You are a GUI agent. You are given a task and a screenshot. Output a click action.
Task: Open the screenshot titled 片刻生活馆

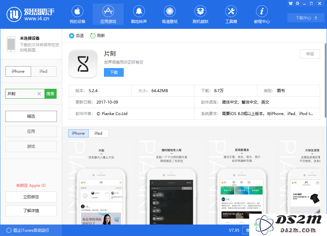click(x=300, y=183)
